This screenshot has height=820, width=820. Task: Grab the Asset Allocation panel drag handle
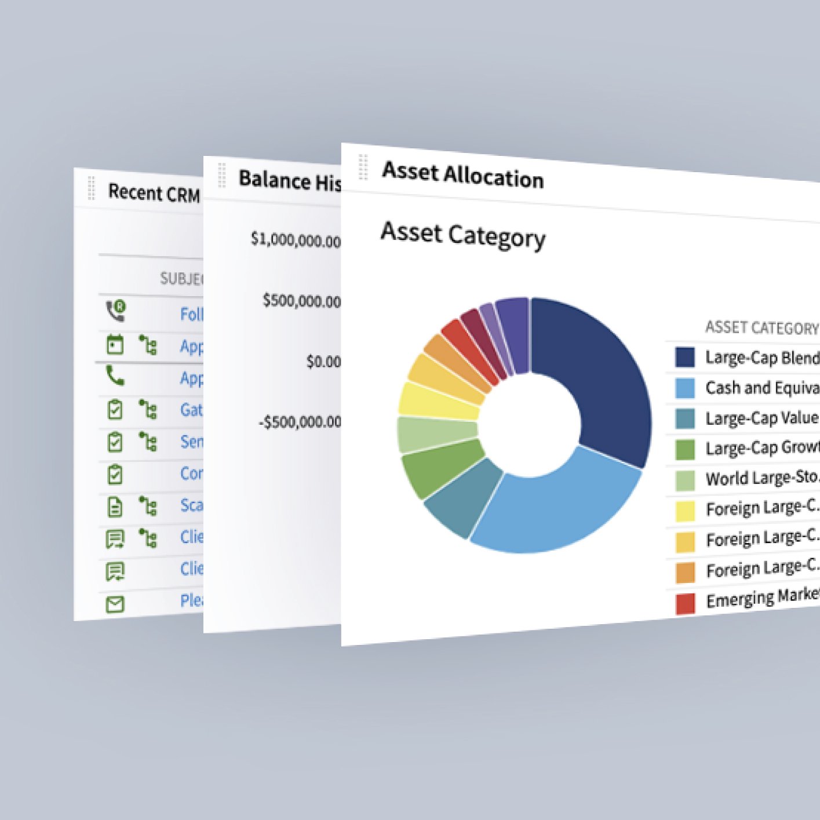[x=363, y=167]
